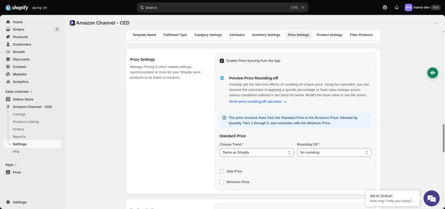Screen dimensions: 445x209
Task: Click the We're Online chat message popup
Action: pyautogui.click(x=393, y=199)
